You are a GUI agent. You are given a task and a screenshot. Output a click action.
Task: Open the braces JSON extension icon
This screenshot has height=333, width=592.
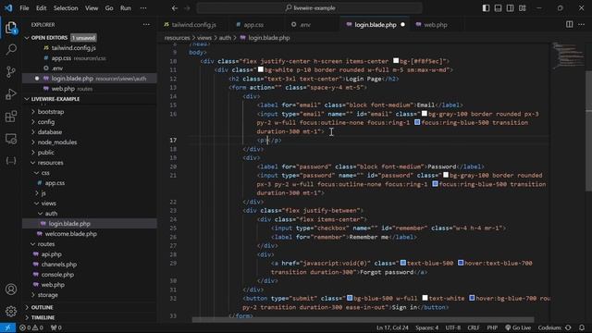click(x=11, y=161)
